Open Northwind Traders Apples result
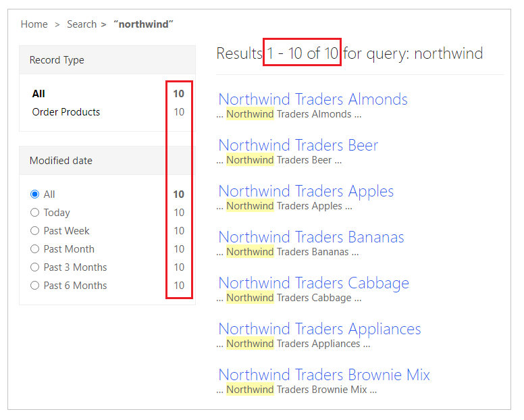Screen dimensions: 524x420 (306, 191)
